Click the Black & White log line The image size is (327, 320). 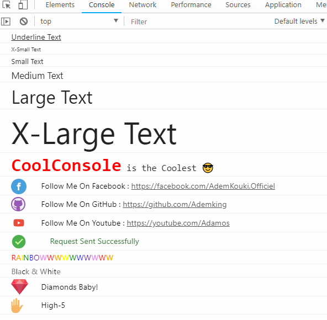(x=36, y=271)
